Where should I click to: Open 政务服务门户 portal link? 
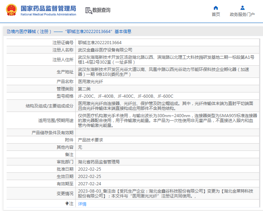[x=242, y=15]
